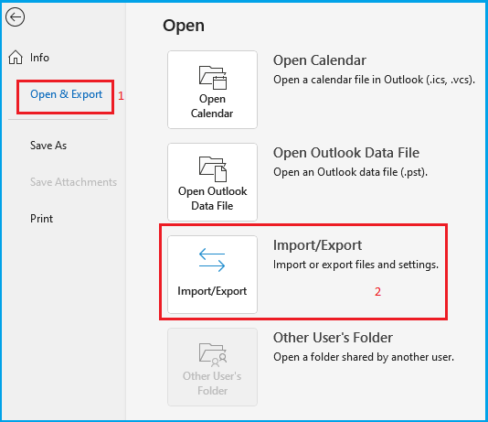
Task: Click 'Open an Outlook data file (.pst)' text
Action: (x=350, y=172)
